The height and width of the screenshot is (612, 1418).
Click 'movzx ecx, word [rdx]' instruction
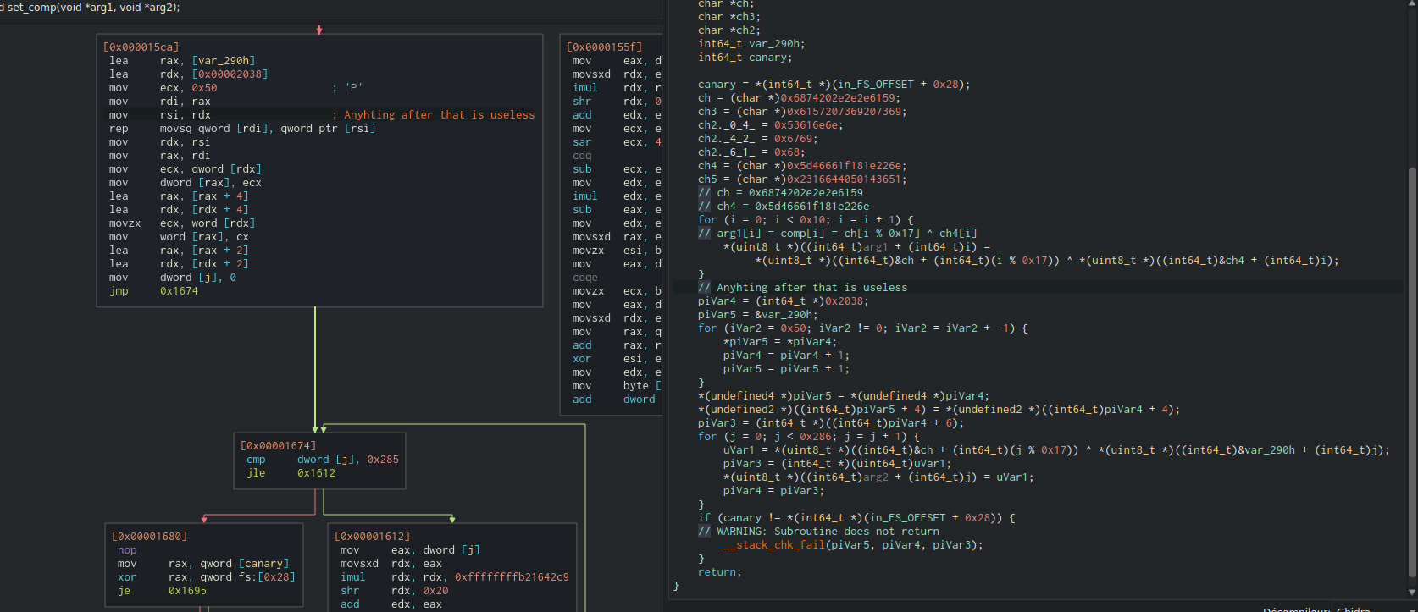(x=182, y=223)
